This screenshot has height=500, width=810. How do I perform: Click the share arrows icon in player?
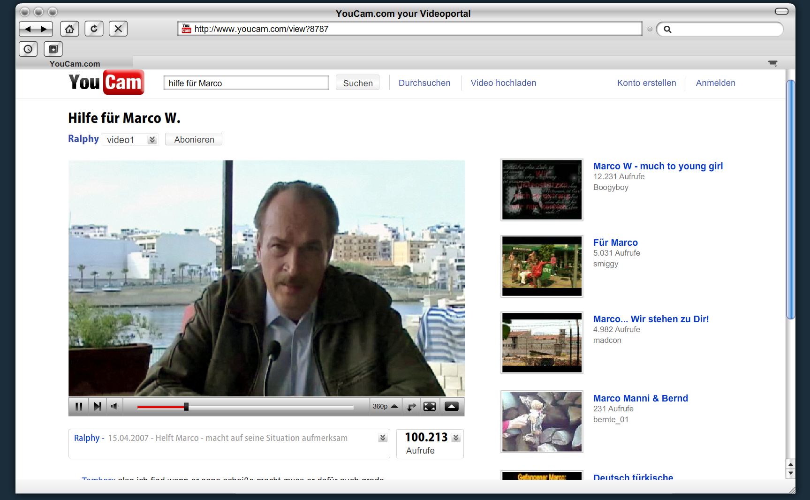(x=411, y=407)
